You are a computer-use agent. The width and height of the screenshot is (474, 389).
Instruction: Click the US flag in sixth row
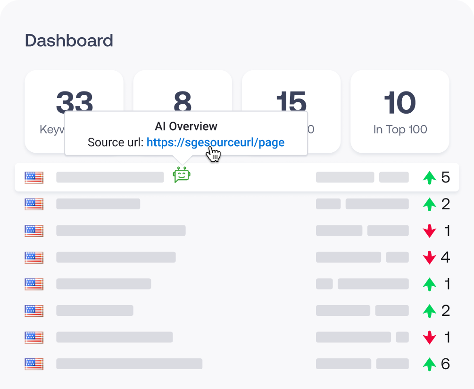tap(34, 311)
